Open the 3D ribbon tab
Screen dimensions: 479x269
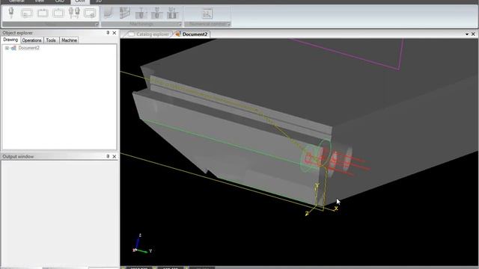(x=98, y=1)
